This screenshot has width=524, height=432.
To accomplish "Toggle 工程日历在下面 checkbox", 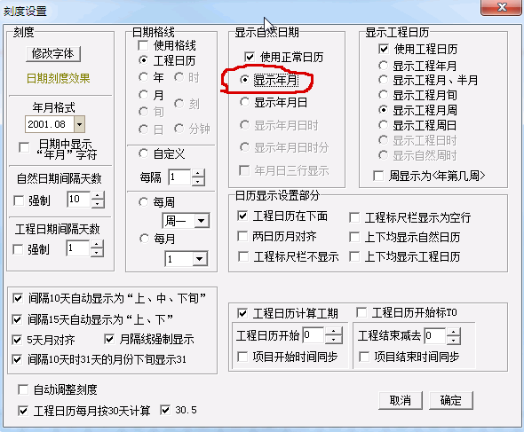I will tap(242, 216).
